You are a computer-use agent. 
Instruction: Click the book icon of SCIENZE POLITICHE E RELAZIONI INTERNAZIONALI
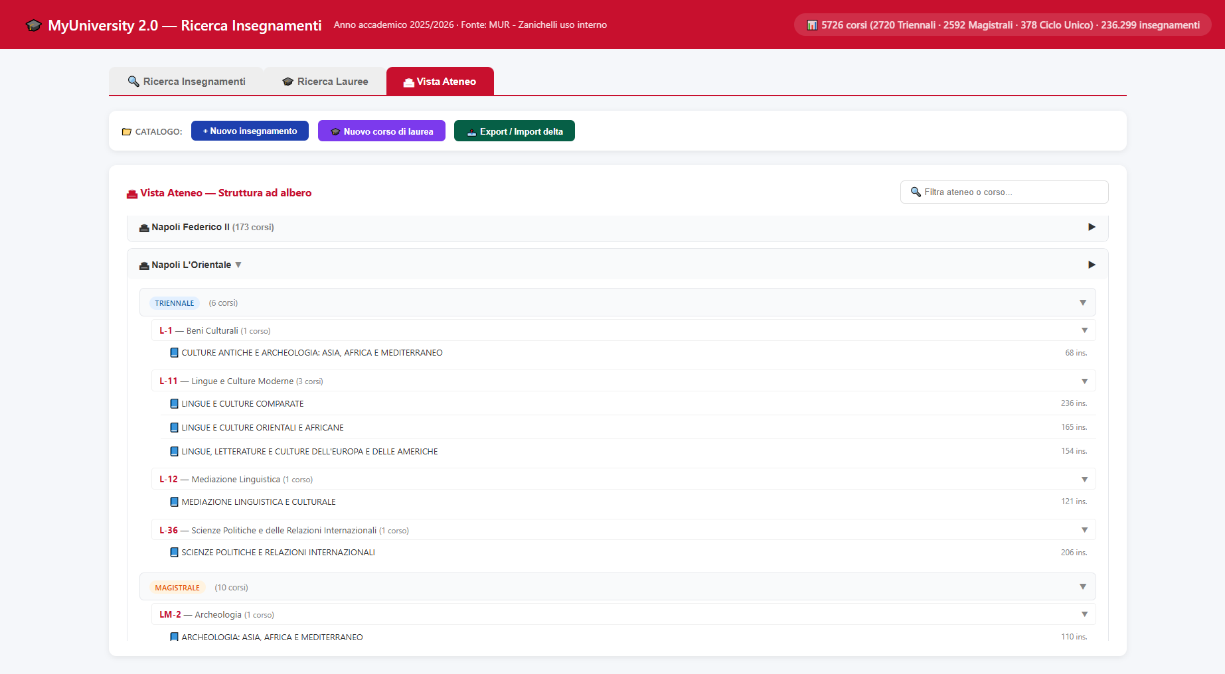point(174,552)
